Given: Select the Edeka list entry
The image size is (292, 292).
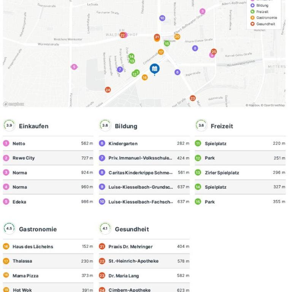Looking at the screenshot, I should [48, 202].
